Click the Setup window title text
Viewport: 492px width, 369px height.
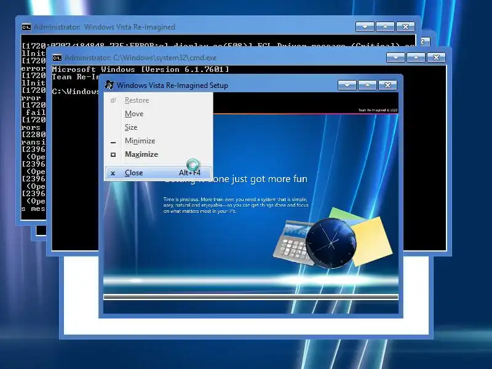pyautogui.click(x=172, y=85)
